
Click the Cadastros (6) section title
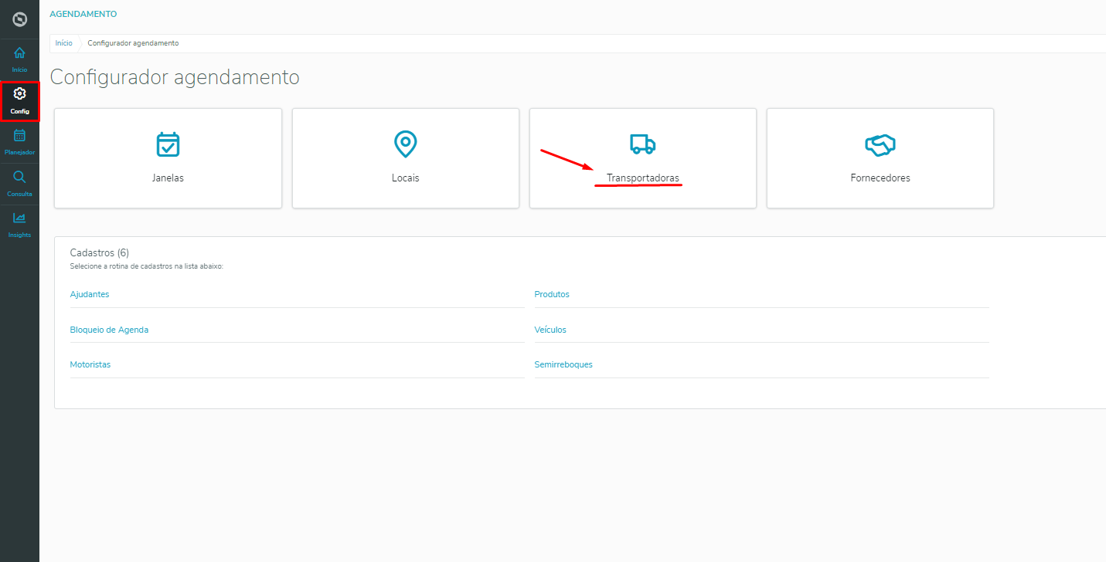pyautogui.click(x=99, y=252)
